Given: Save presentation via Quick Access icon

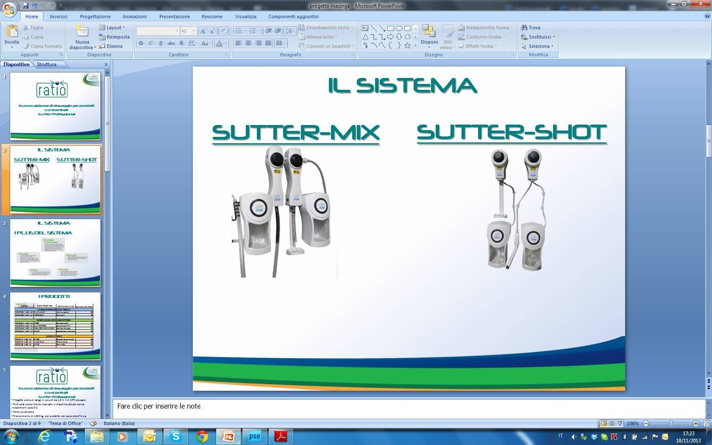Looking at the screenshot, I should (x=25, y=6).
